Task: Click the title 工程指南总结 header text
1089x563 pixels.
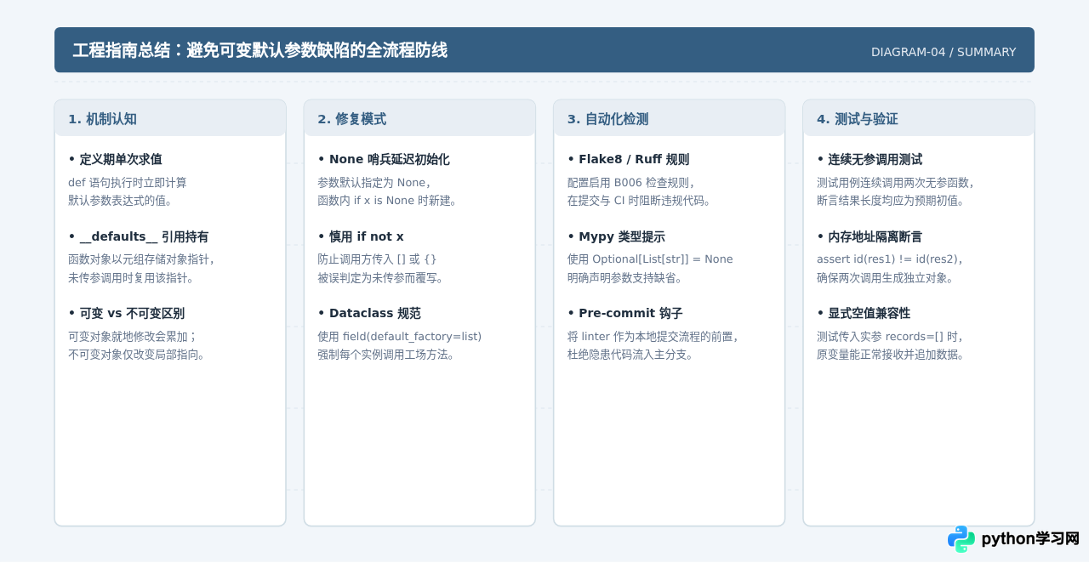Action: point(260,50)
